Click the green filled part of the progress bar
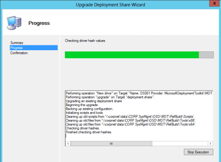 132,55
